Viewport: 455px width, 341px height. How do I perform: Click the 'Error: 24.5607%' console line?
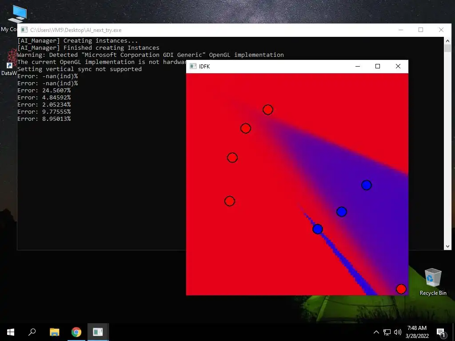(x=44, y=91)
